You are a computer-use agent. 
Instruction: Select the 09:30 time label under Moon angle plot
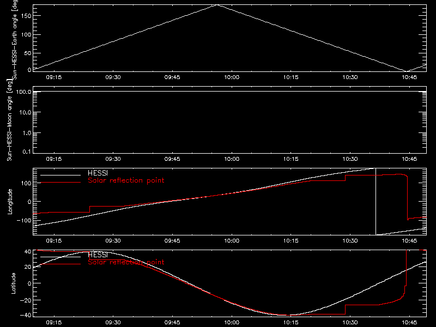tap(113, 159)
